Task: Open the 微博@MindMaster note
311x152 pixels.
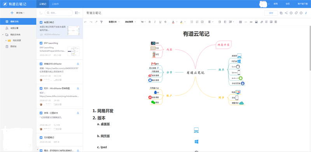Action: click(x=60, y=72)
